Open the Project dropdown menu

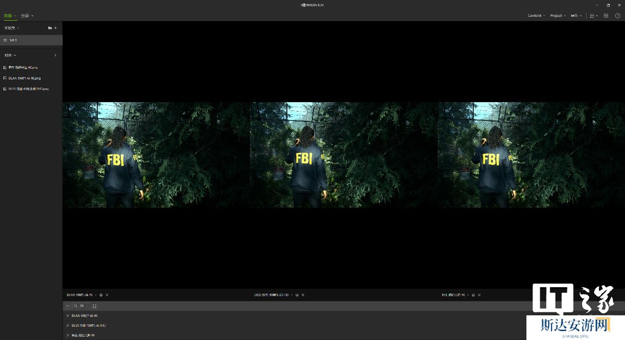[x=558, y=16]
